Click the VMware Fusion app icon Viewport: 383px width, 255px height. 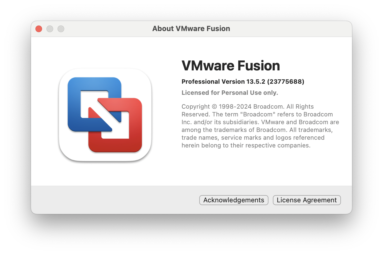105,115
